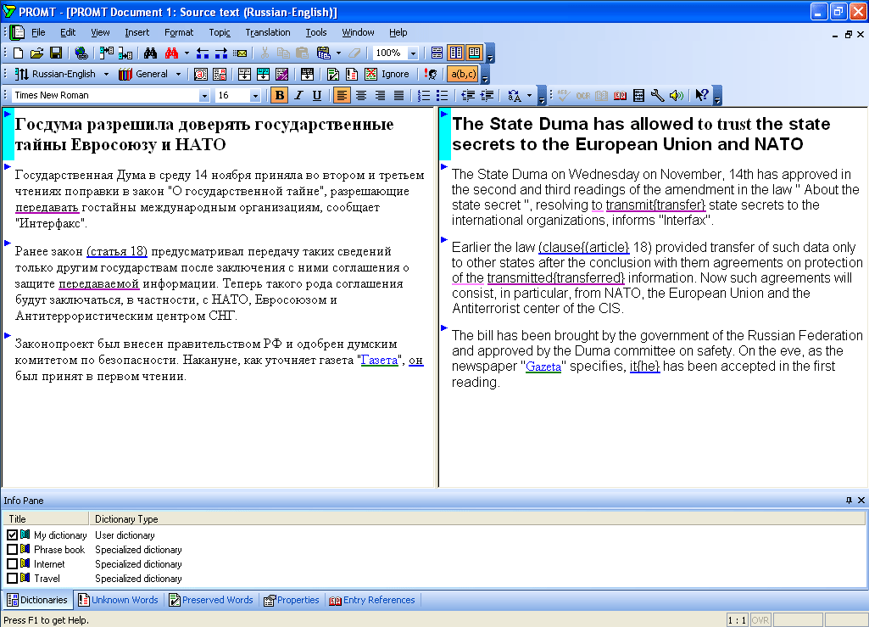Expand the change case dropdown arrow
869x627 pixels.
point(529,95)
